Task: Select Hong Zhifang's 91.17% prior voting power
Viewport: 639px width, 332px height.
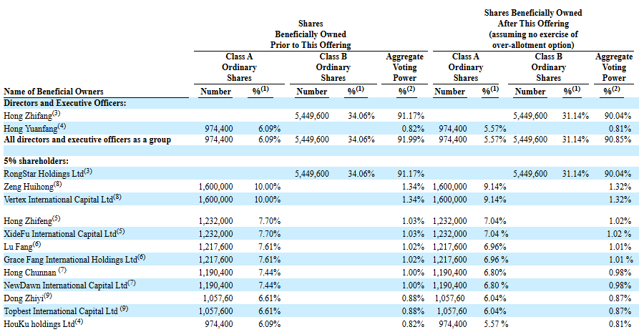Action: (x=411, y=116)
